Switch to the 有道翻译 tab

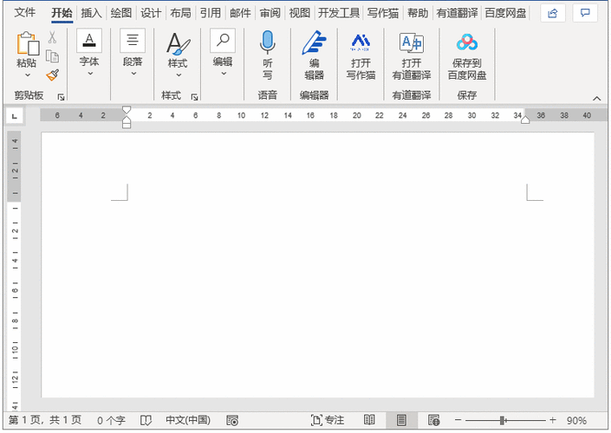(x=457, y=13)
